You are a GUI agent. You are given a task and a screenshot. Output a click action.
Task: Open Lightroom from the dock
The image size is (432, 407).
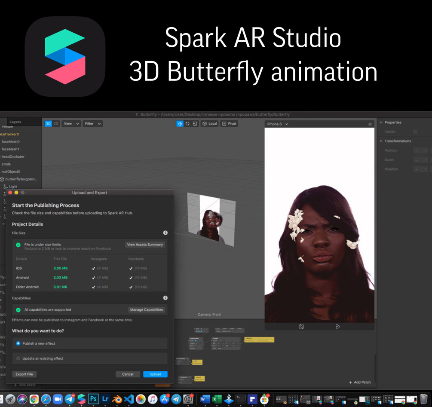coord(105,399)
